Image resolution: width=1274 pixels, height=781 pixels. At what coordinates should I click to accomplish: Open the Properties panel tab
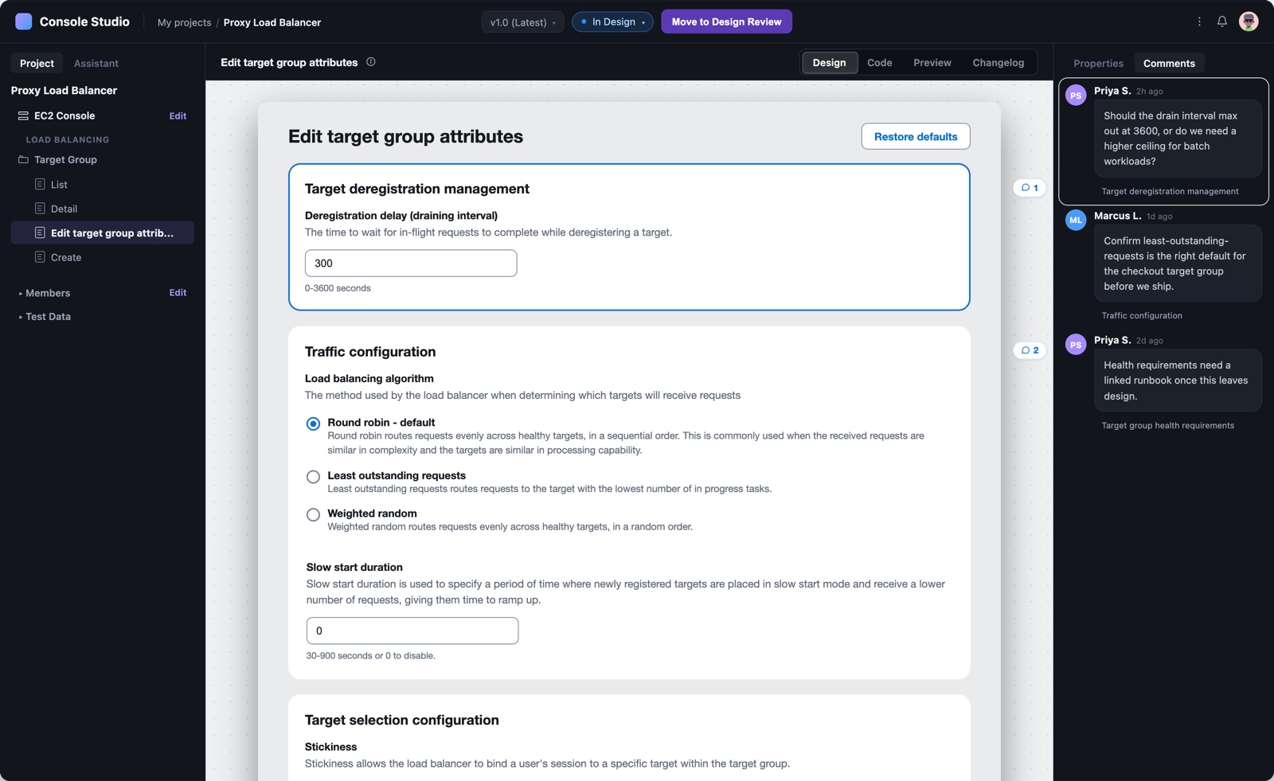click(1099, 64)
